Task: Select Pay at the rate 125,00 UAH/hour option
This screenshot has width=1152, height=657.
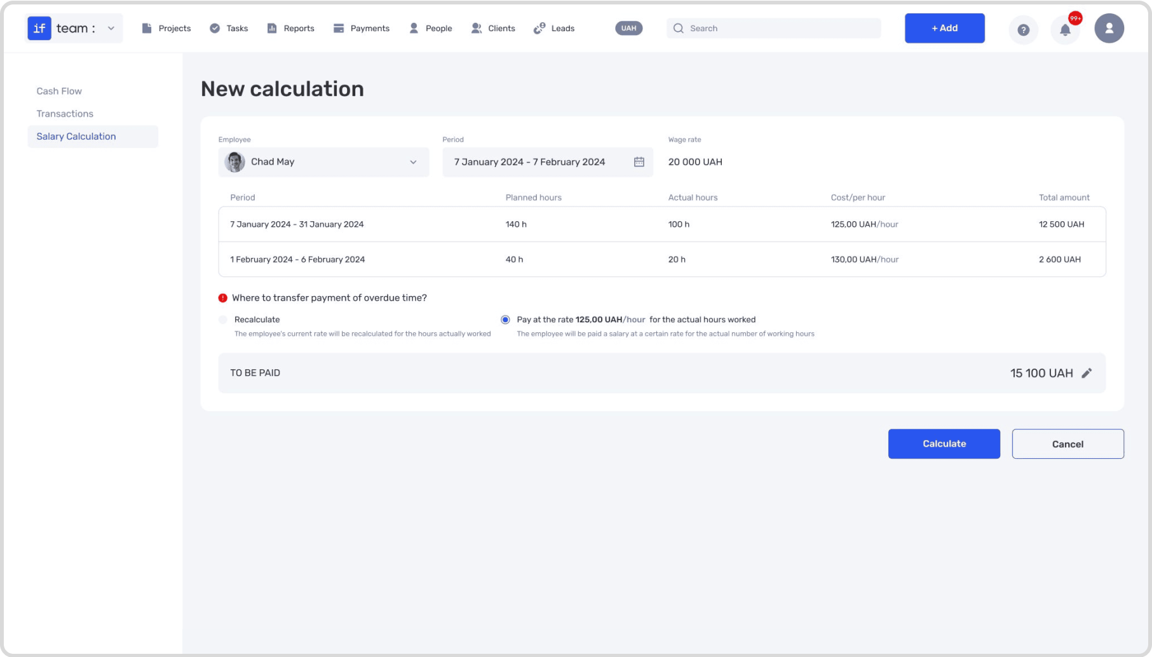Action: click(505, 320)
